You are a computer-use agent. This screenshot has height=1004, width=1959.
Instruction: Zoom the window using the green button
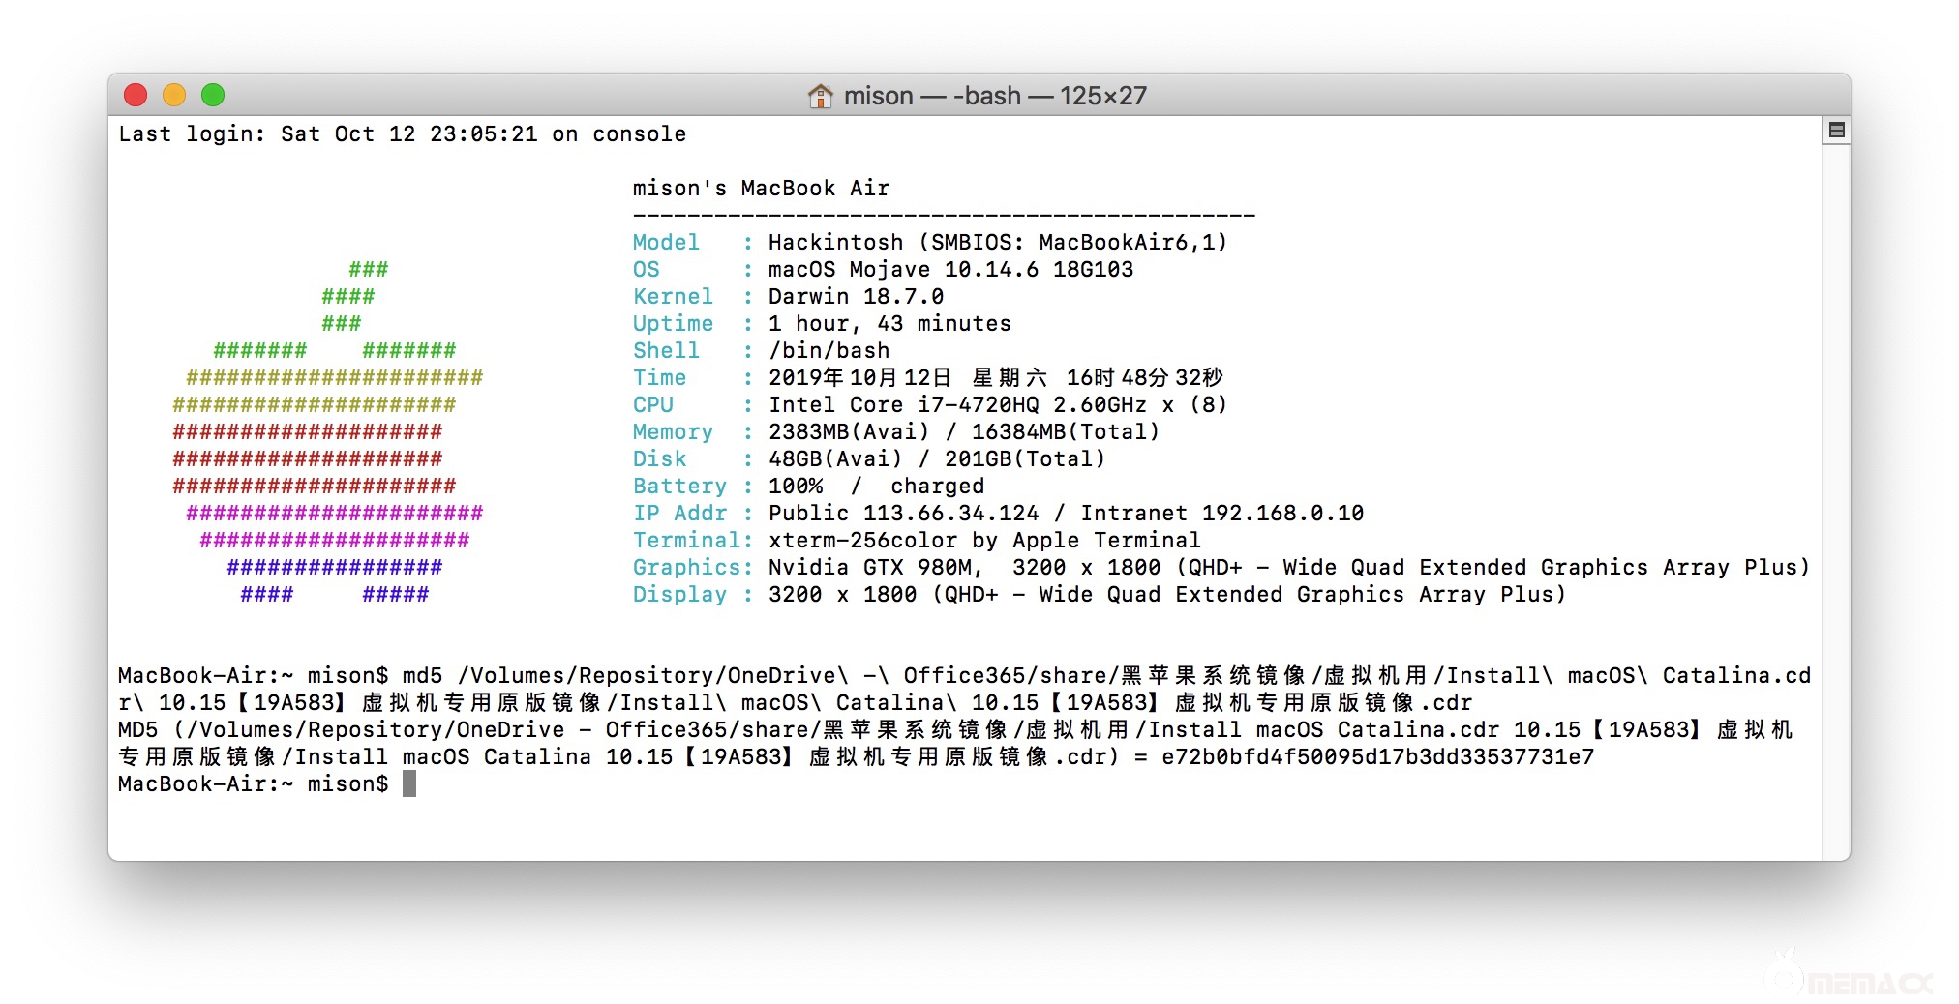pyautogui.click(x=213, y=95)
